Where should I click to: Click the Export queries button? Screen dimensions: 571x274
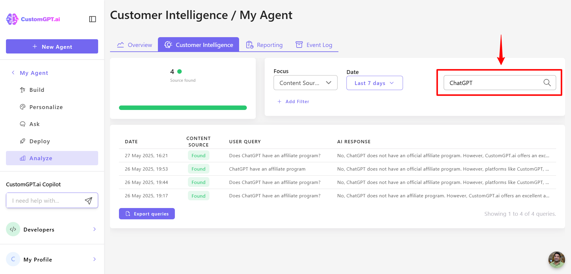click(147, 214)
